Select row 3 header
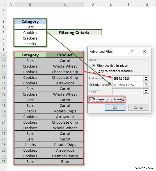156x171 pixels. coord(3,21)
